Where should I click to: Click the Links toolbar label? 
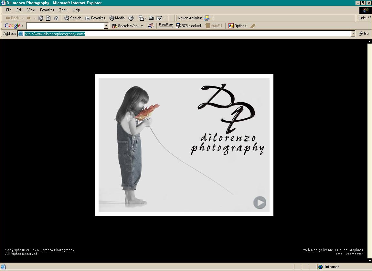tap(362, 18)
